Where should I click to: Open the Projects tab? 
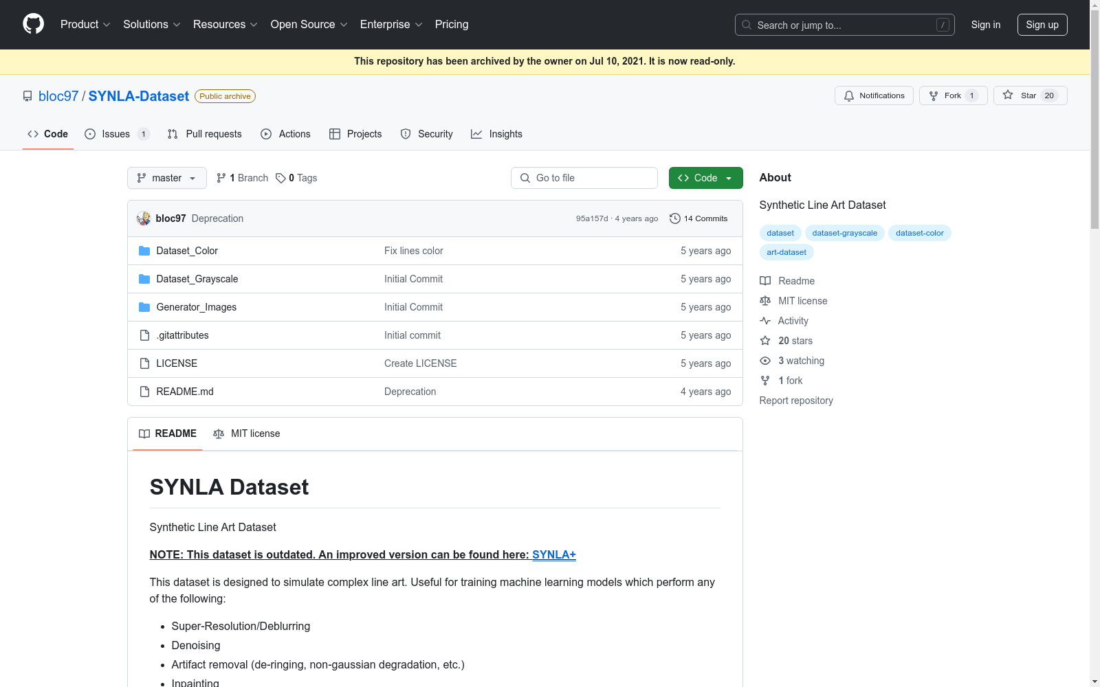tap(355, 134)
